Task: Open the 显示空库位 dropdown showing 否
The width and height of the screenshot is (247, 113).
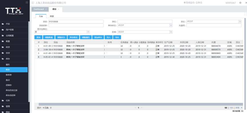Action: pyautogui.click(x=88, y=32)
